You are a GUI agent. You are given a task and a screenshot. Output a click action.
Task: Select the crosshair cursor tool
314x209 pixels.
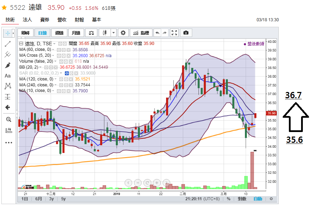tap(8, 33)
